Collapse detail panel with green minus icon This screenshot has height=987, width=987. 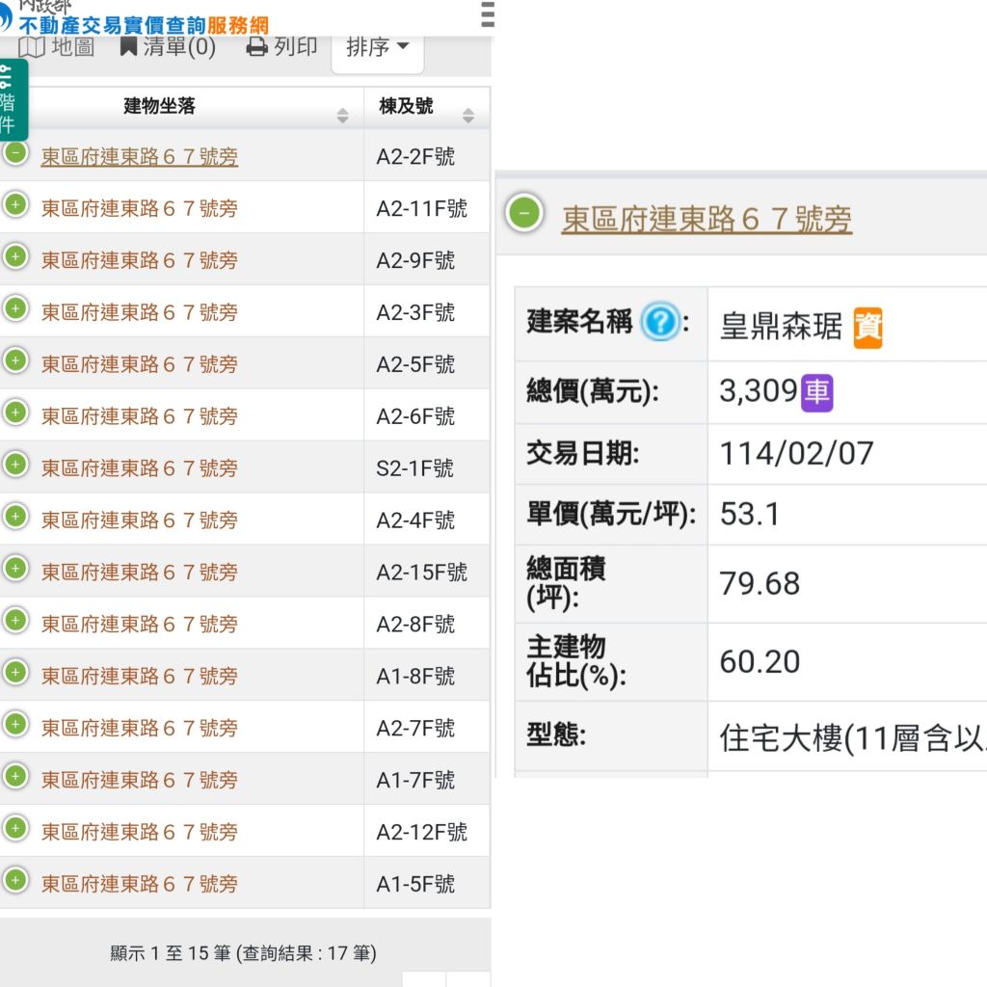pyautogui.click(x=525, y=212)
